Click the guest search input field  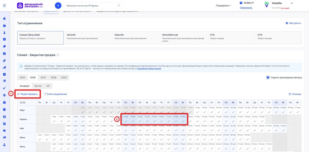(x=93, y=5)
